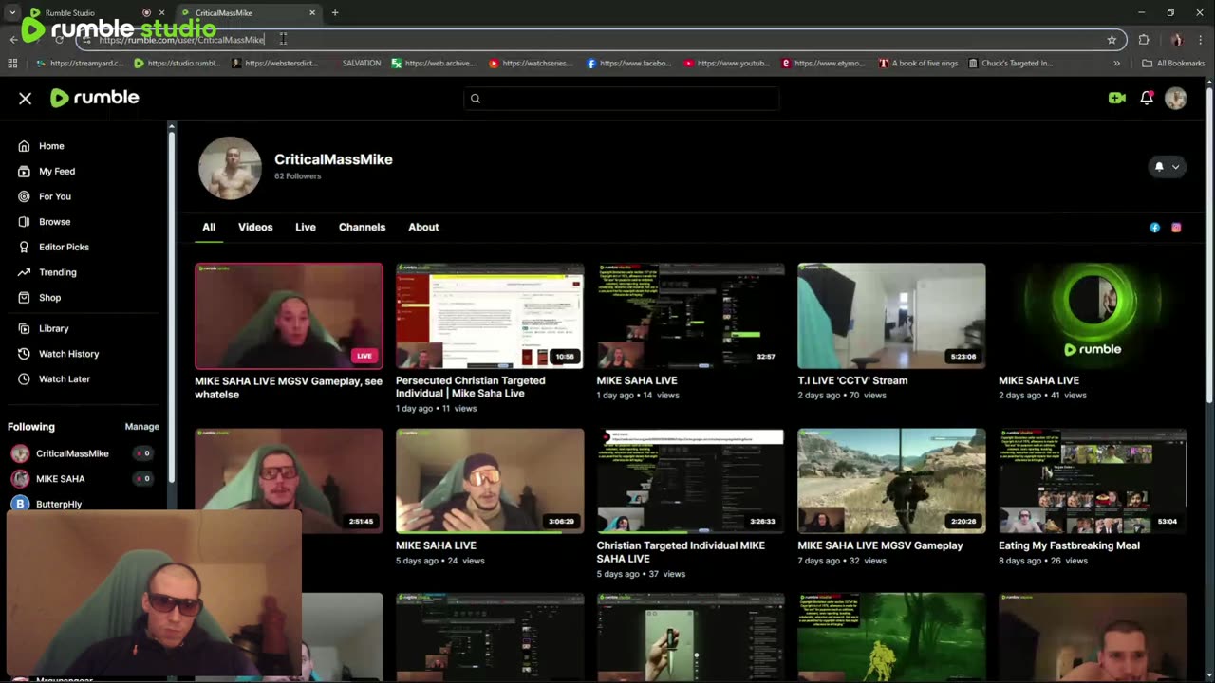Open the green Rumble logo thumbnail video

coord(1093,316)
